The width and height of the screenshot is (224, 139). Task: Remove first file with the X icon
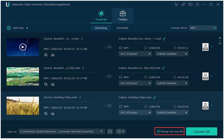[x=220, y=38]
